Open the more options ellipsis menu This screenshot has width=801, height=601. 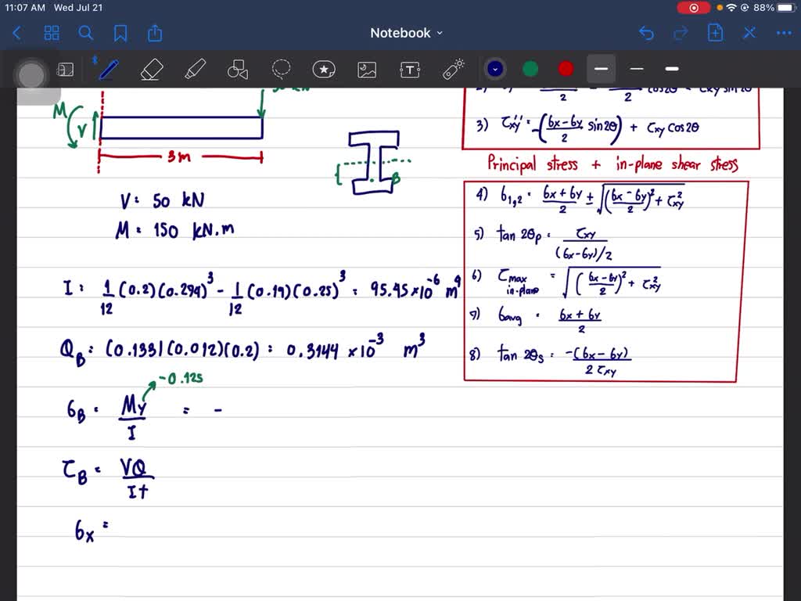click(x=784, y=32)
